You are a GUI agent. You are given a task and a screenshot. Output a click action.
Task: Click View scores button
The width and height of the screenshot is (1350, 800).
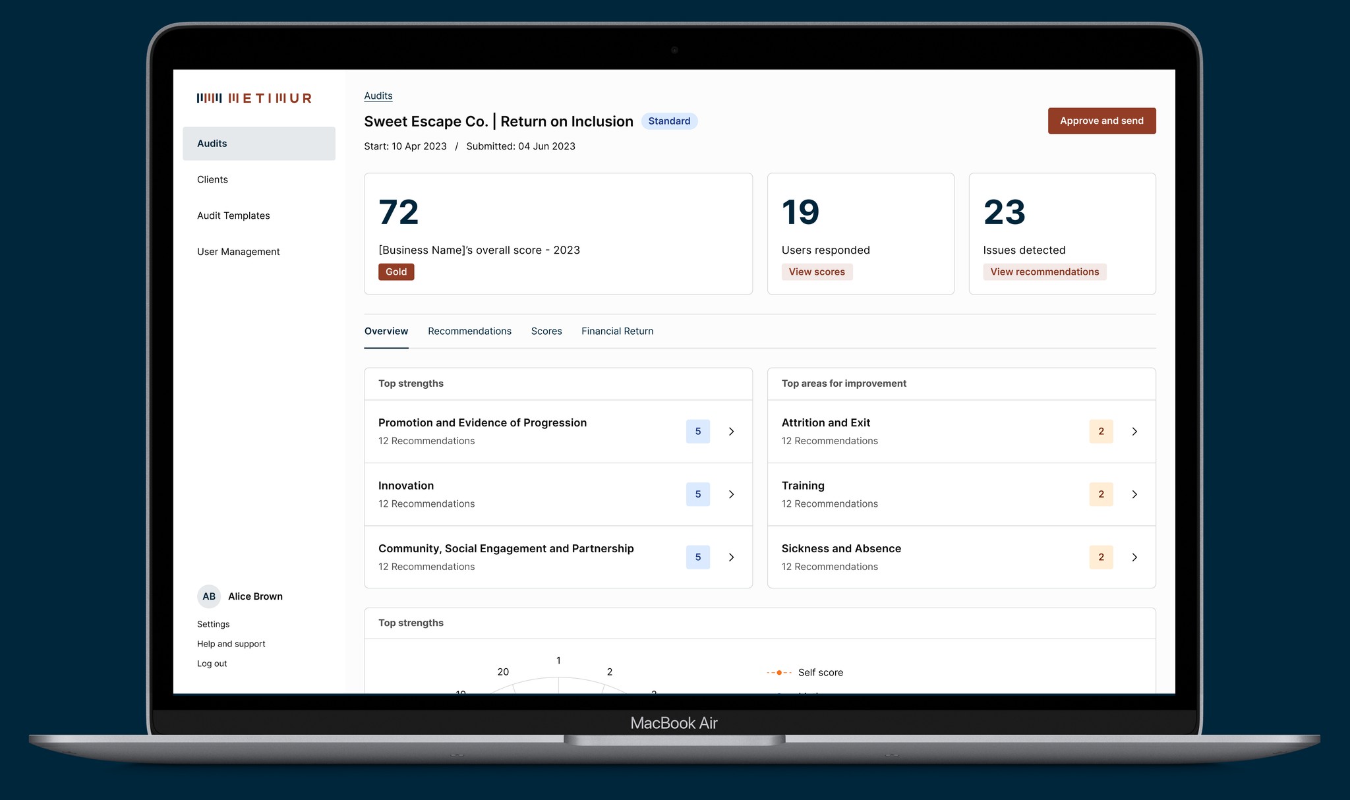(x=817, y=272)
